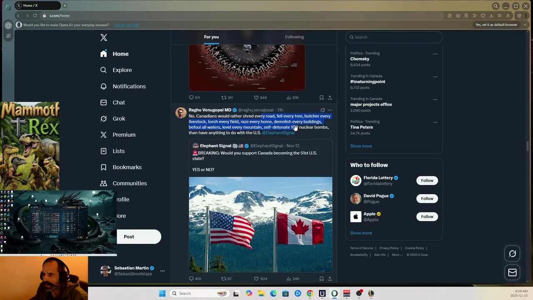Open the Chomsky trending topic

tap(360, 59)
